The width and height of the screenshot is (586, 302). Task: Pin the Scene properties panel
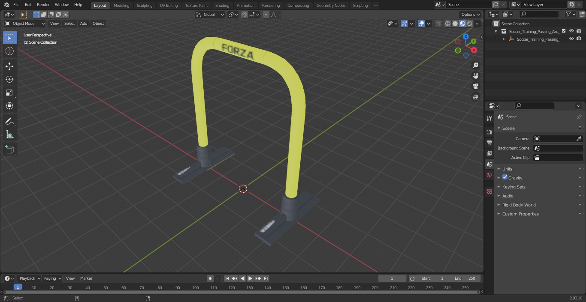pos(579,117)
